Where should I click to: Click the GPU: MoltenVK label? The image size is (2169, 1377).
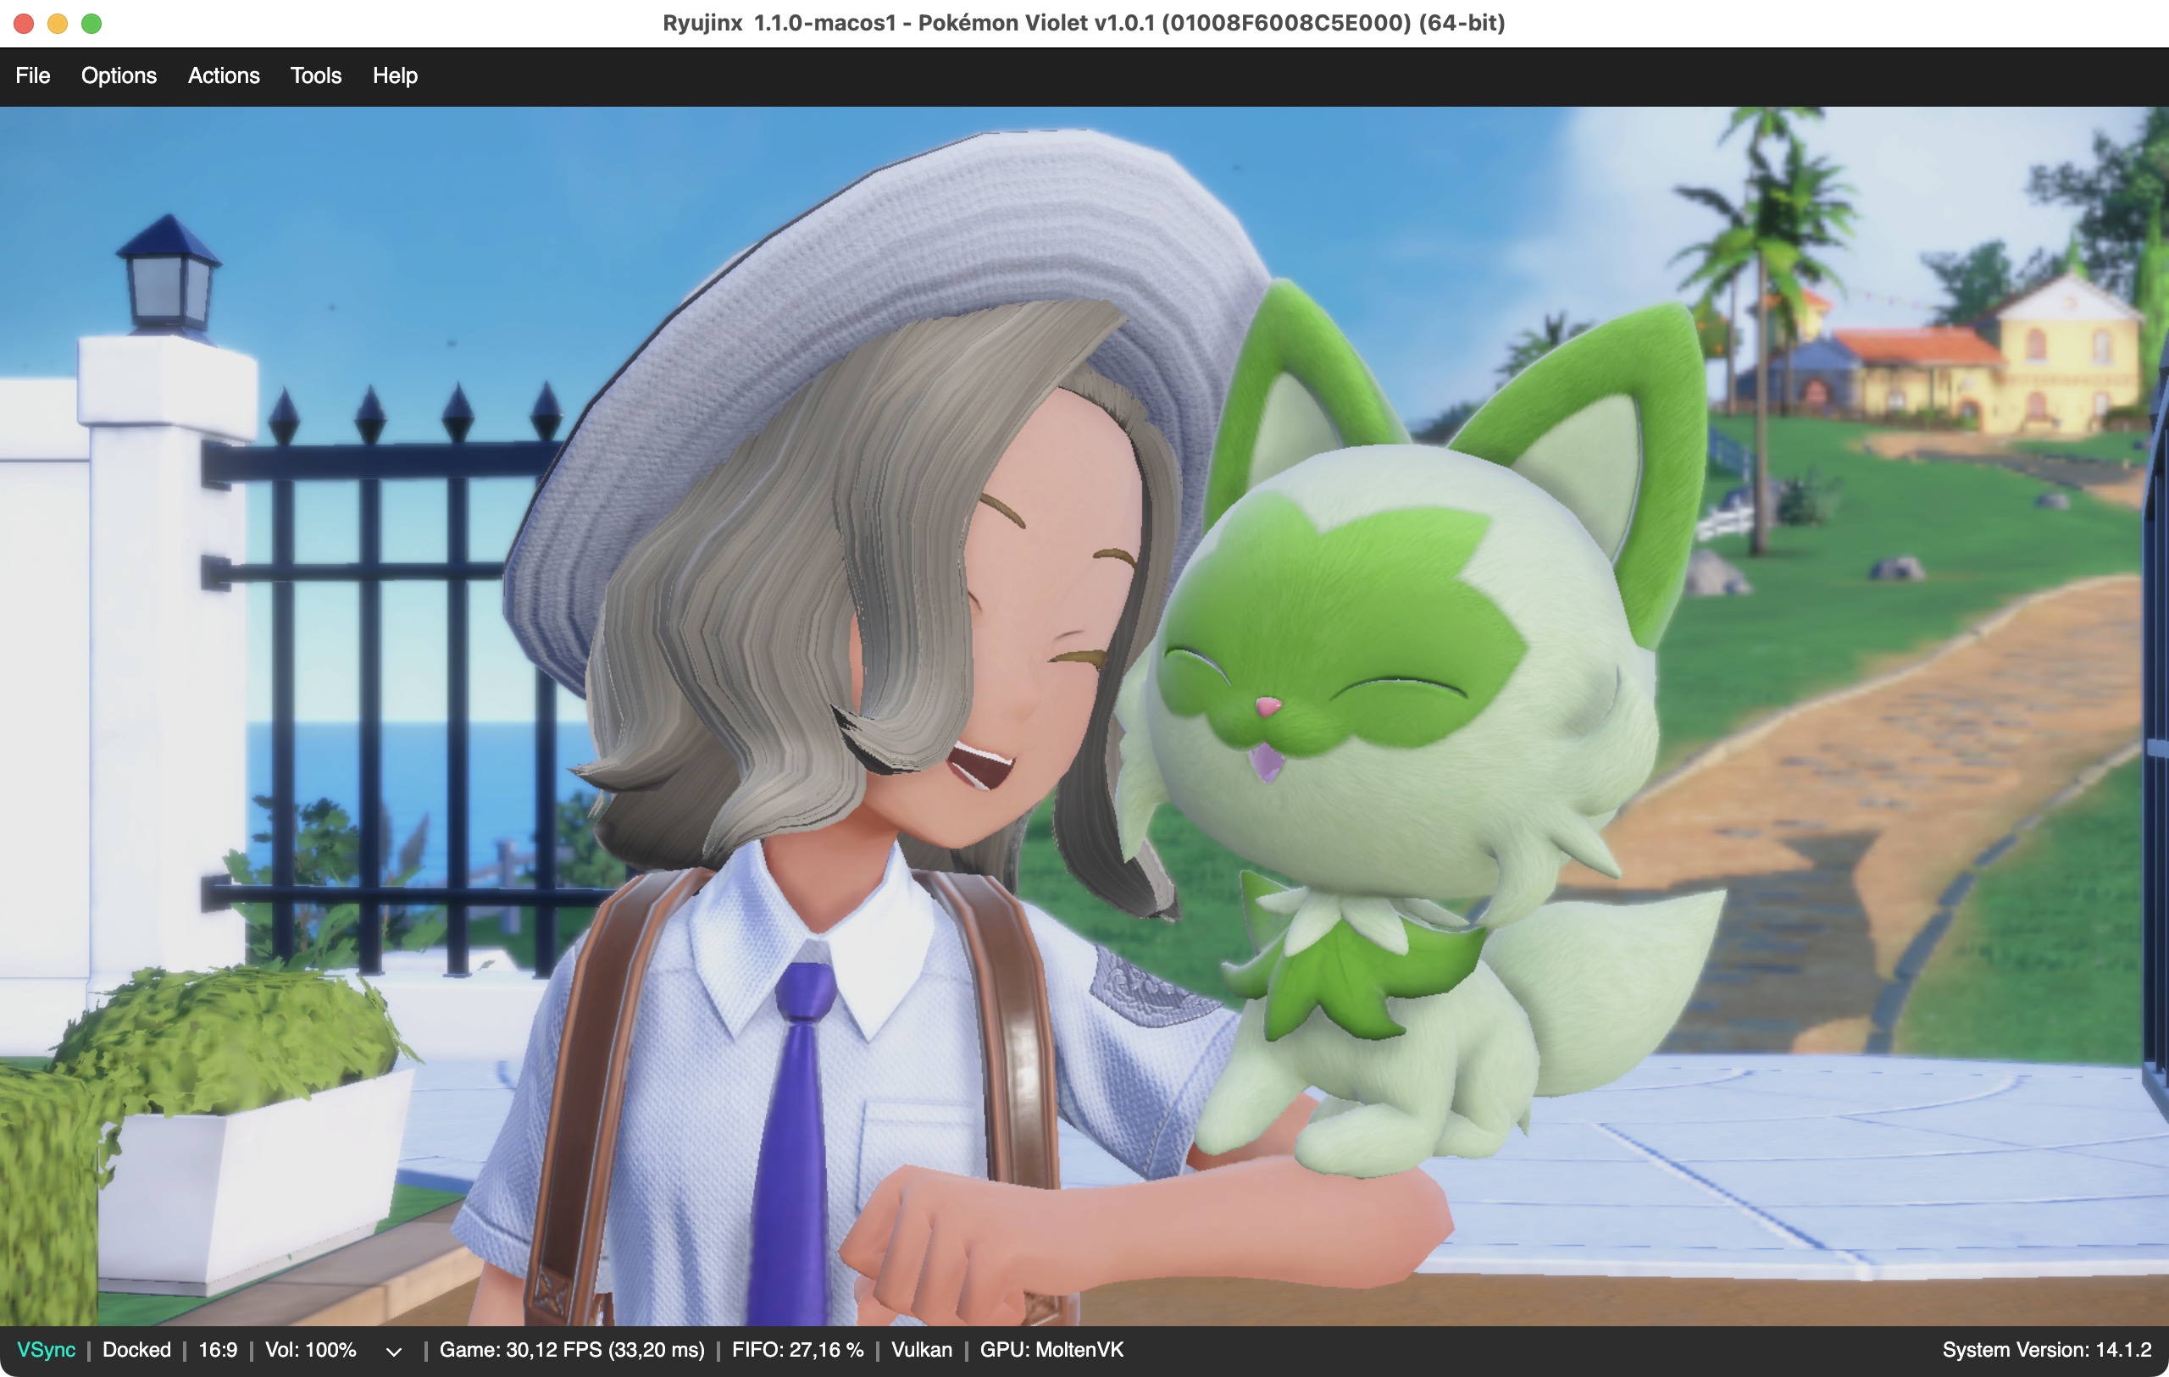pos(1051,1349)
